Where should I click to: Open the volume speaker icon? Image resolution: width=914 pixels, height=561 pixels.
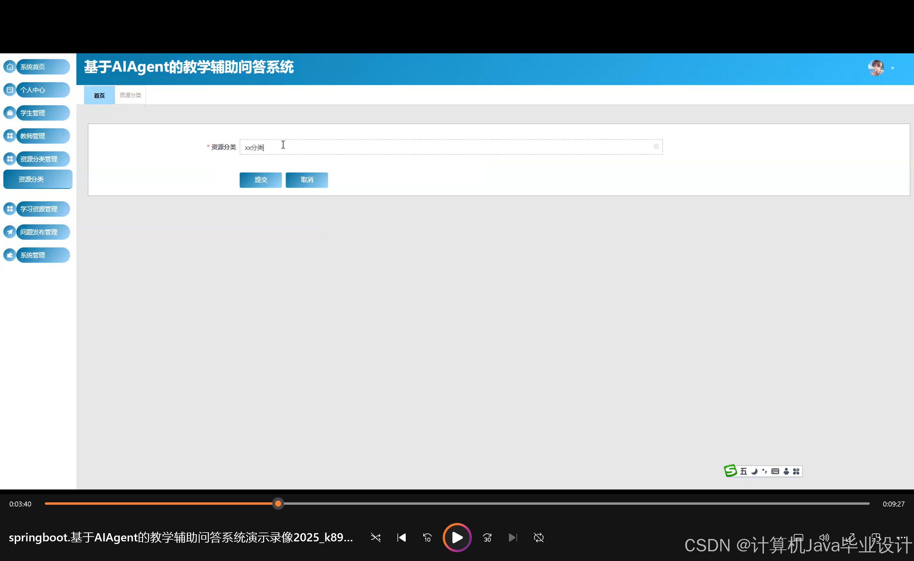coord(824,537)
